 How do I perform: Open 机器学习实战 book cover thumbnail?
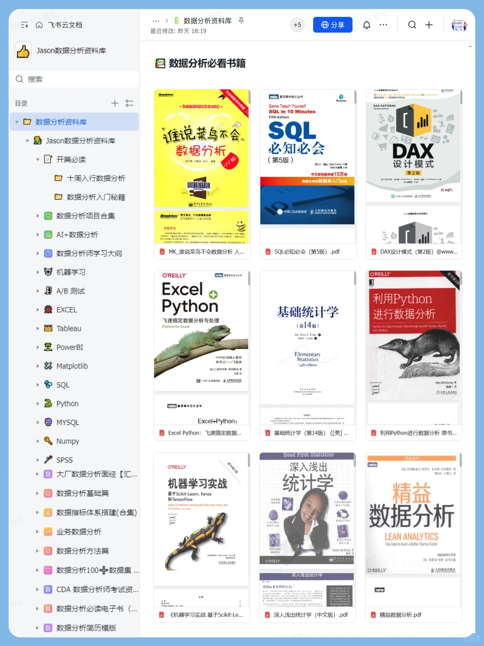click(202, 530)
